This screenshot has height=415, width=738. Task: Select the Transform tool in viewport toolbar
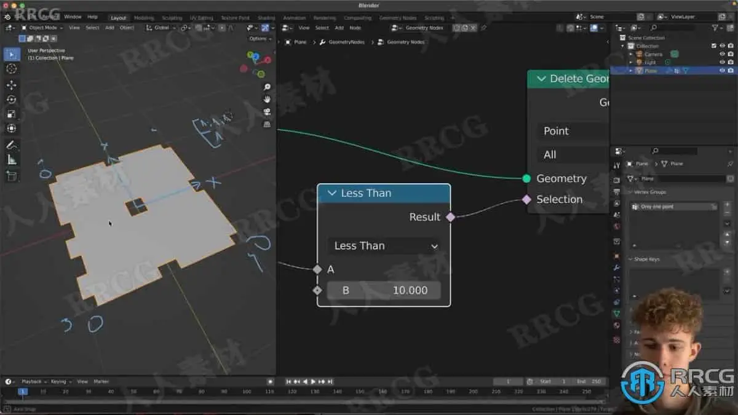12,128
